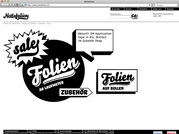This screenshot has height=134, width=179.
Task: Open the AGB's PDF link
Action: 157,16
